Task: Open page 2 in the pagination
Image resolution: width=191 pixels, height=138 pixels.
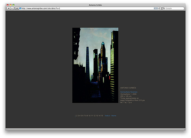Action: point(77,116)
